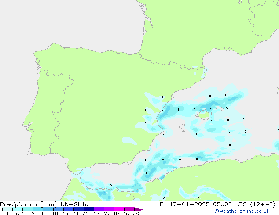Viewport: 279px width, 215px height.
Task: Click the '(12+42)' forecast run label
Action: 263,204
